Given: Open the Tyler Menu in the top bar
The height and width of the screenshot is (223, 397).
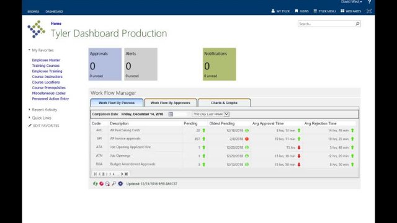Looking at the screenshot, I should coord(324,11).
